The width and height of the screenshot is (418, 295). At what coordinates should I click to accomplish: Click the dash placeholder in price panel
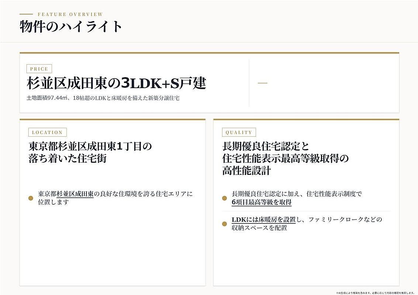(263, 83)
